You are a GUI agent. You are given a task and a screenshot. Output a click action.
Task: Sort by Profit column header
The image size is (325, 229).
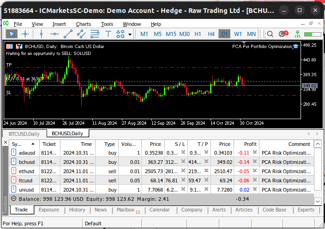point(247,144)
